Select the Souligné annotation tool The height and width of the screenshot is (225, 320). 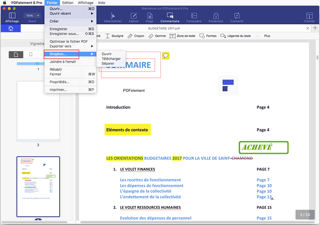tap(114, 36)
